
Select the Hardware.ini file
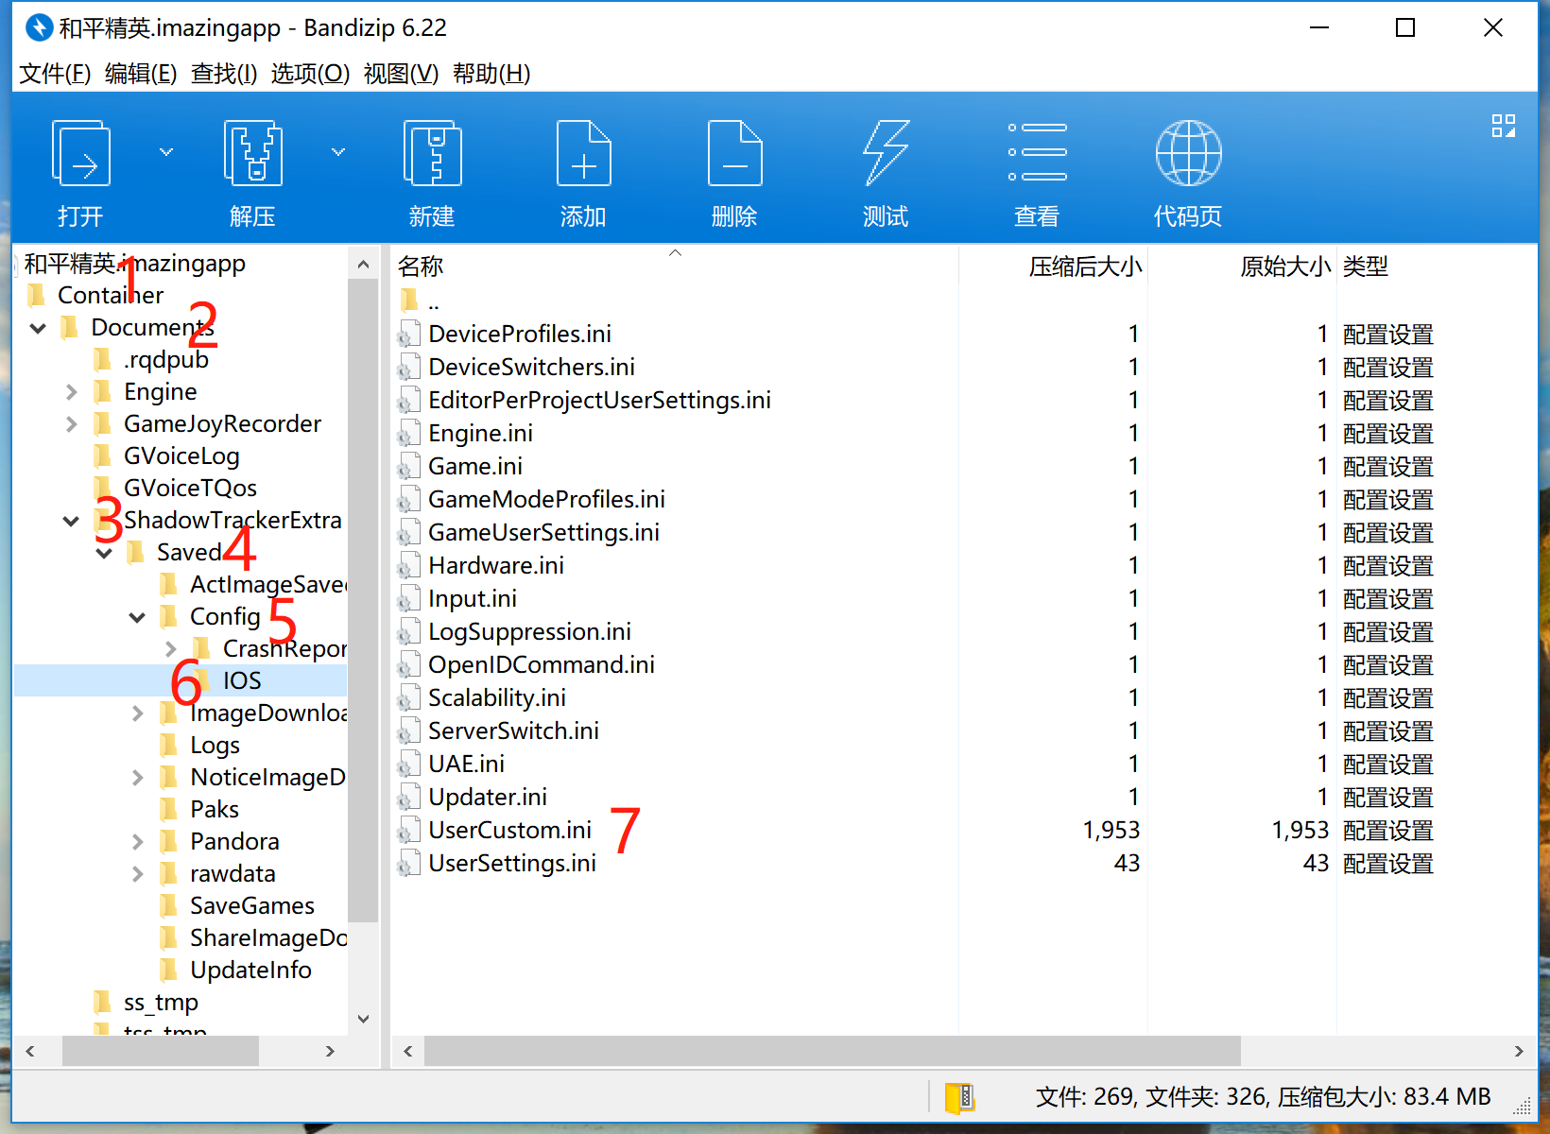point(495,566)
